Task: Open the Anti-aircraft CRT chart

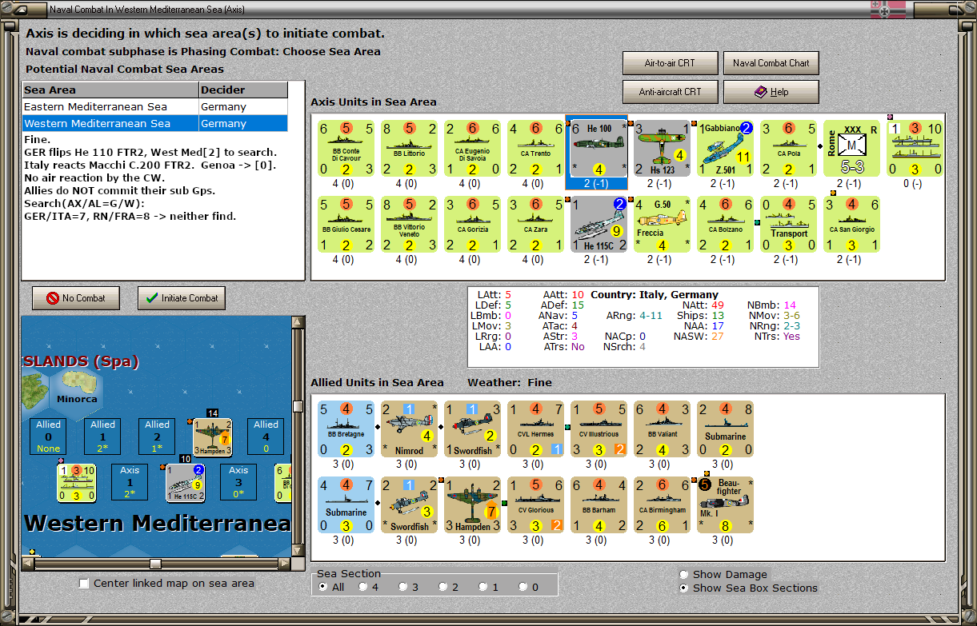Action: pos(670,92)
